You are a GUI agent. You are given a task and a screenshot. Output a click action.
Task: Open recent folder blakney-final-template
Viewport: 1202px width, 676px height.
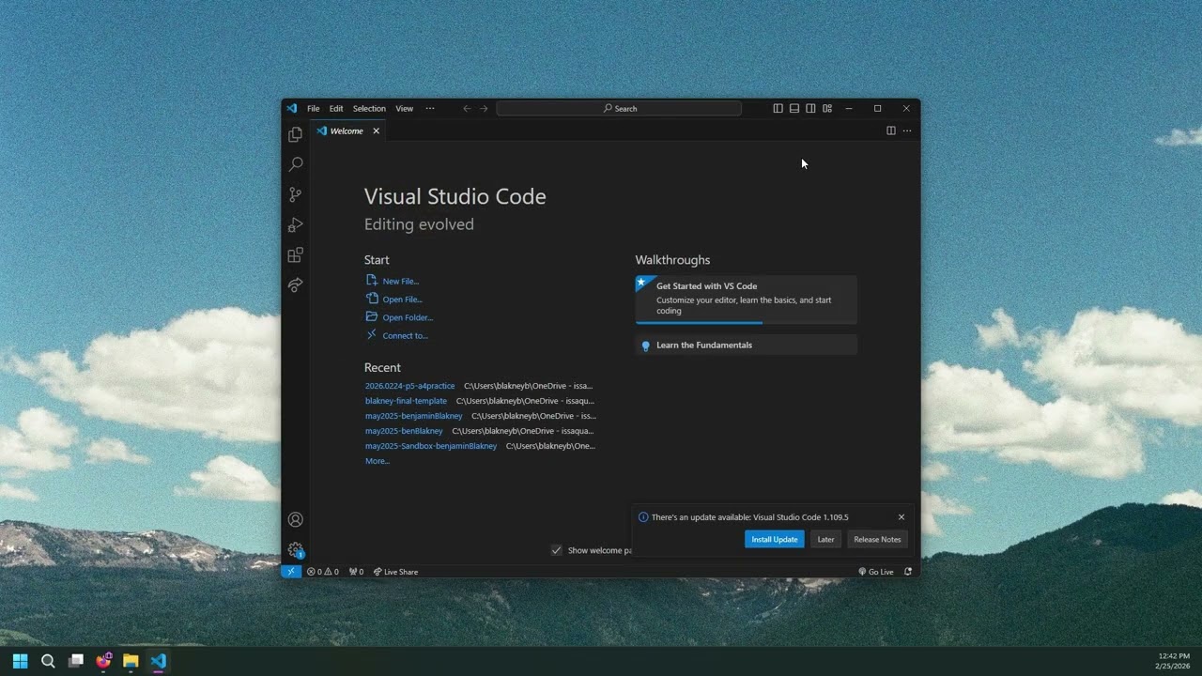406,401
